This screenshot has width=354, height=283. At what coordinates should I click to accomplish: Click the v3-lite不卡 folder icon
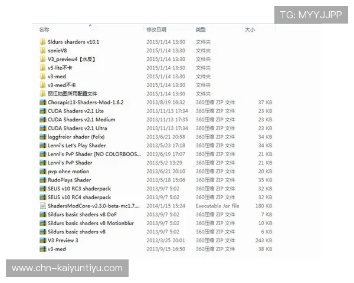[x=42, y=67]
